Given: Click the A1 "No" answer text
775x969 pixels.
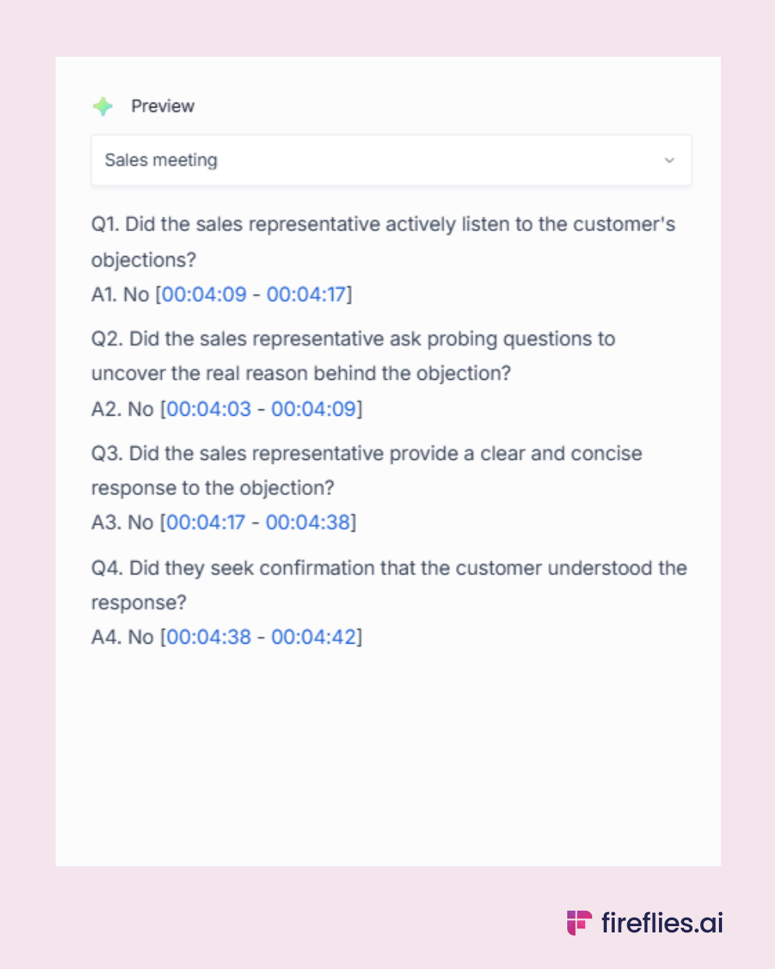Looking at the screenshot, I should tap(135, 294).
